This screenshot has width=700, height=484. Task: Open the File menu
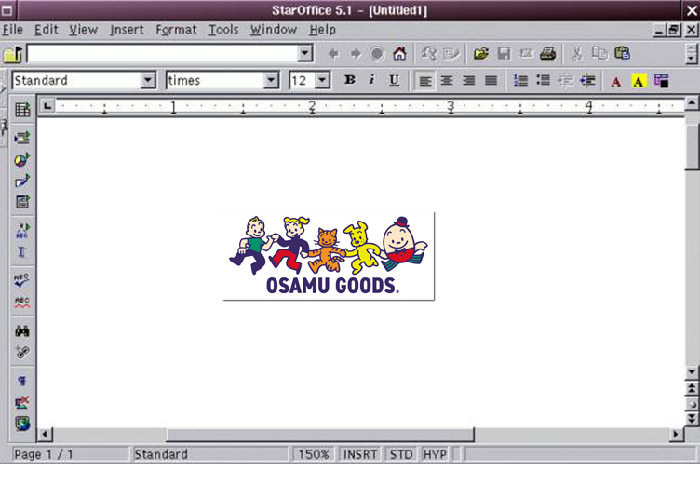tap(12, 30)
